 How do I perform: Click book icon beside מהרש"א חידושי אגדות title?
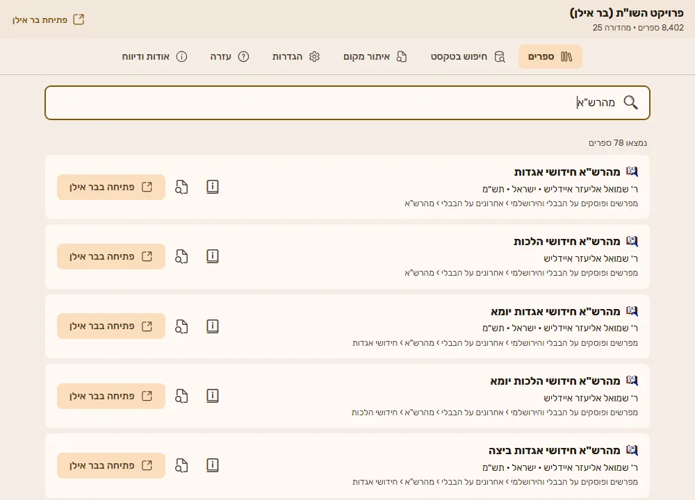(x=632, y=172)
